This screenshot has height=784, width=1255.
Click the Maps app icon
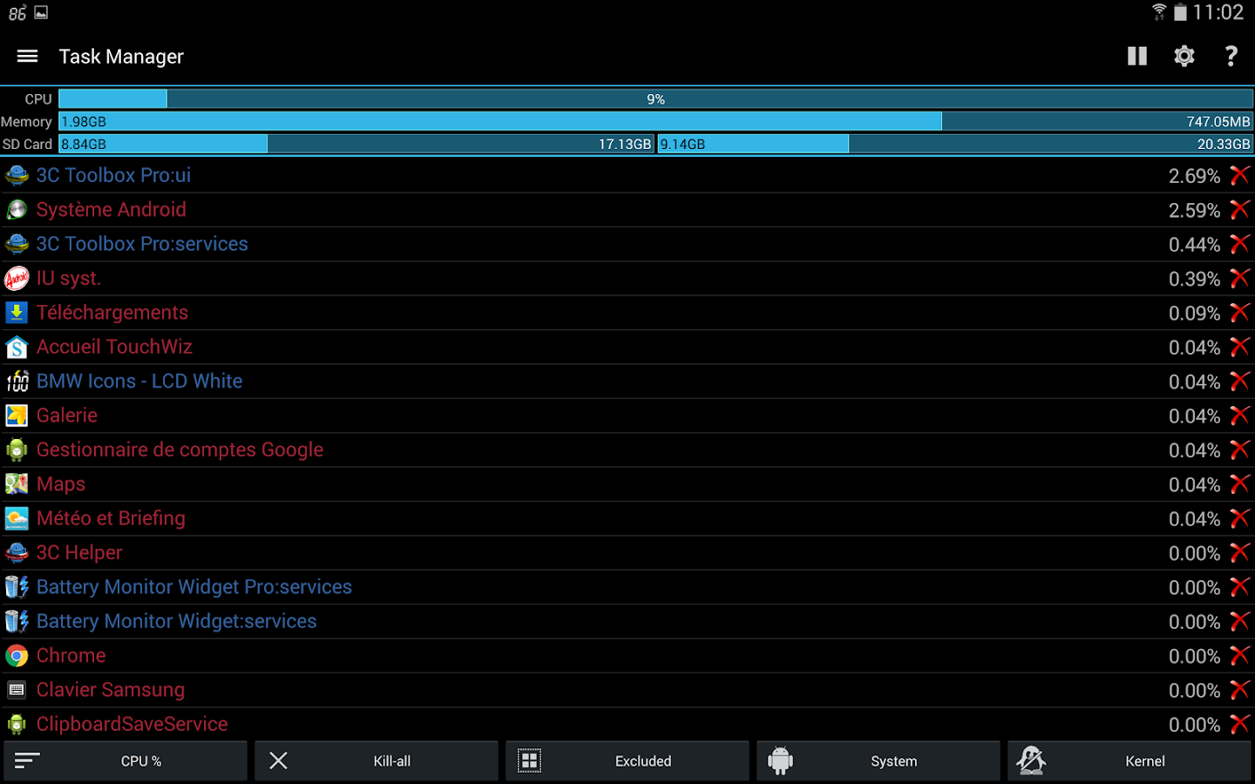[17, 483]
